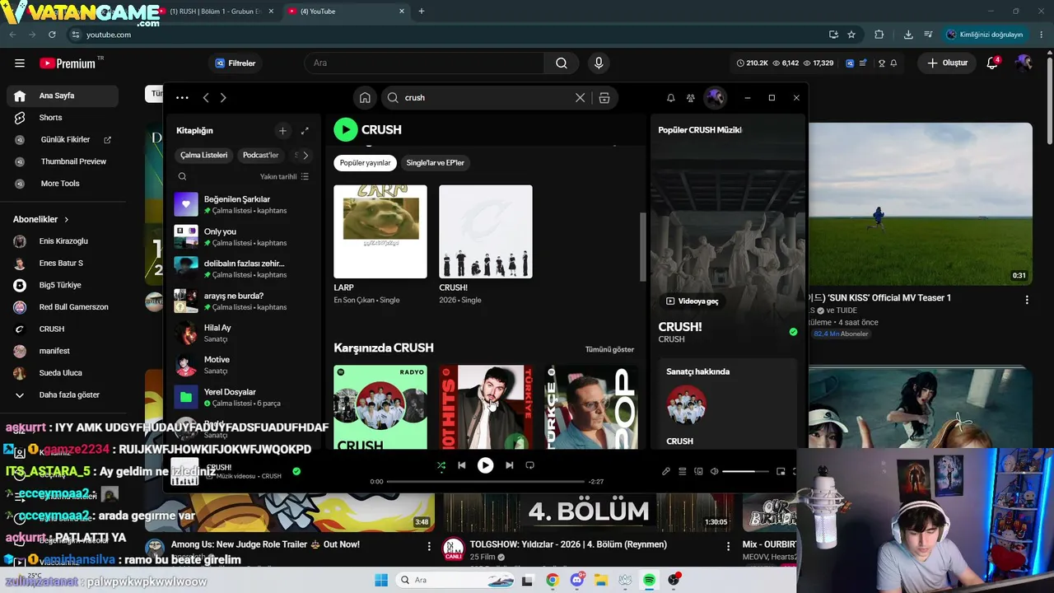Image resolution: width=1054 pixels, height=593 pixels.
Task: Toggle repeat in the Spotify player
Action: click(x=529, y=465)
